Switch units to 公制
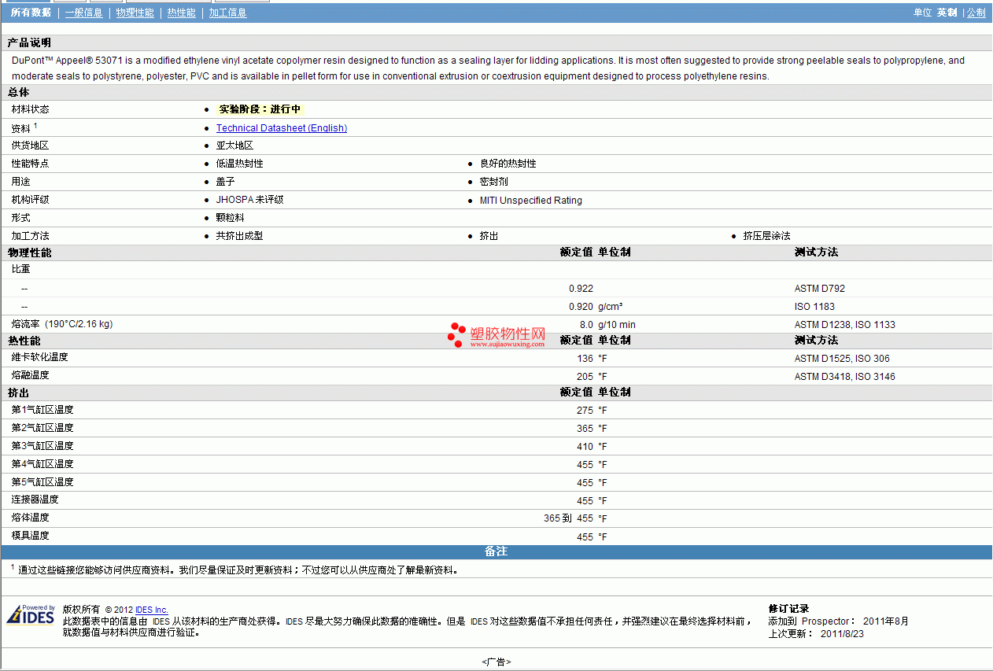 point(976,13)
